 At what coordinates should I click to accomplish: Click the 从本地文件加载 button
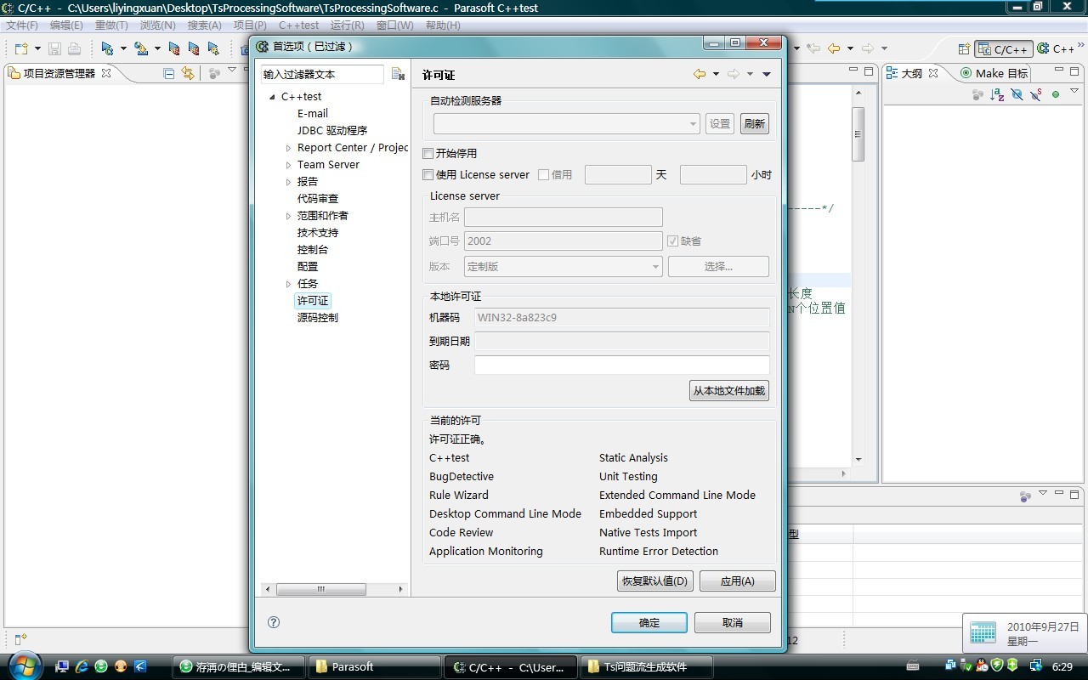pos(729,391)
